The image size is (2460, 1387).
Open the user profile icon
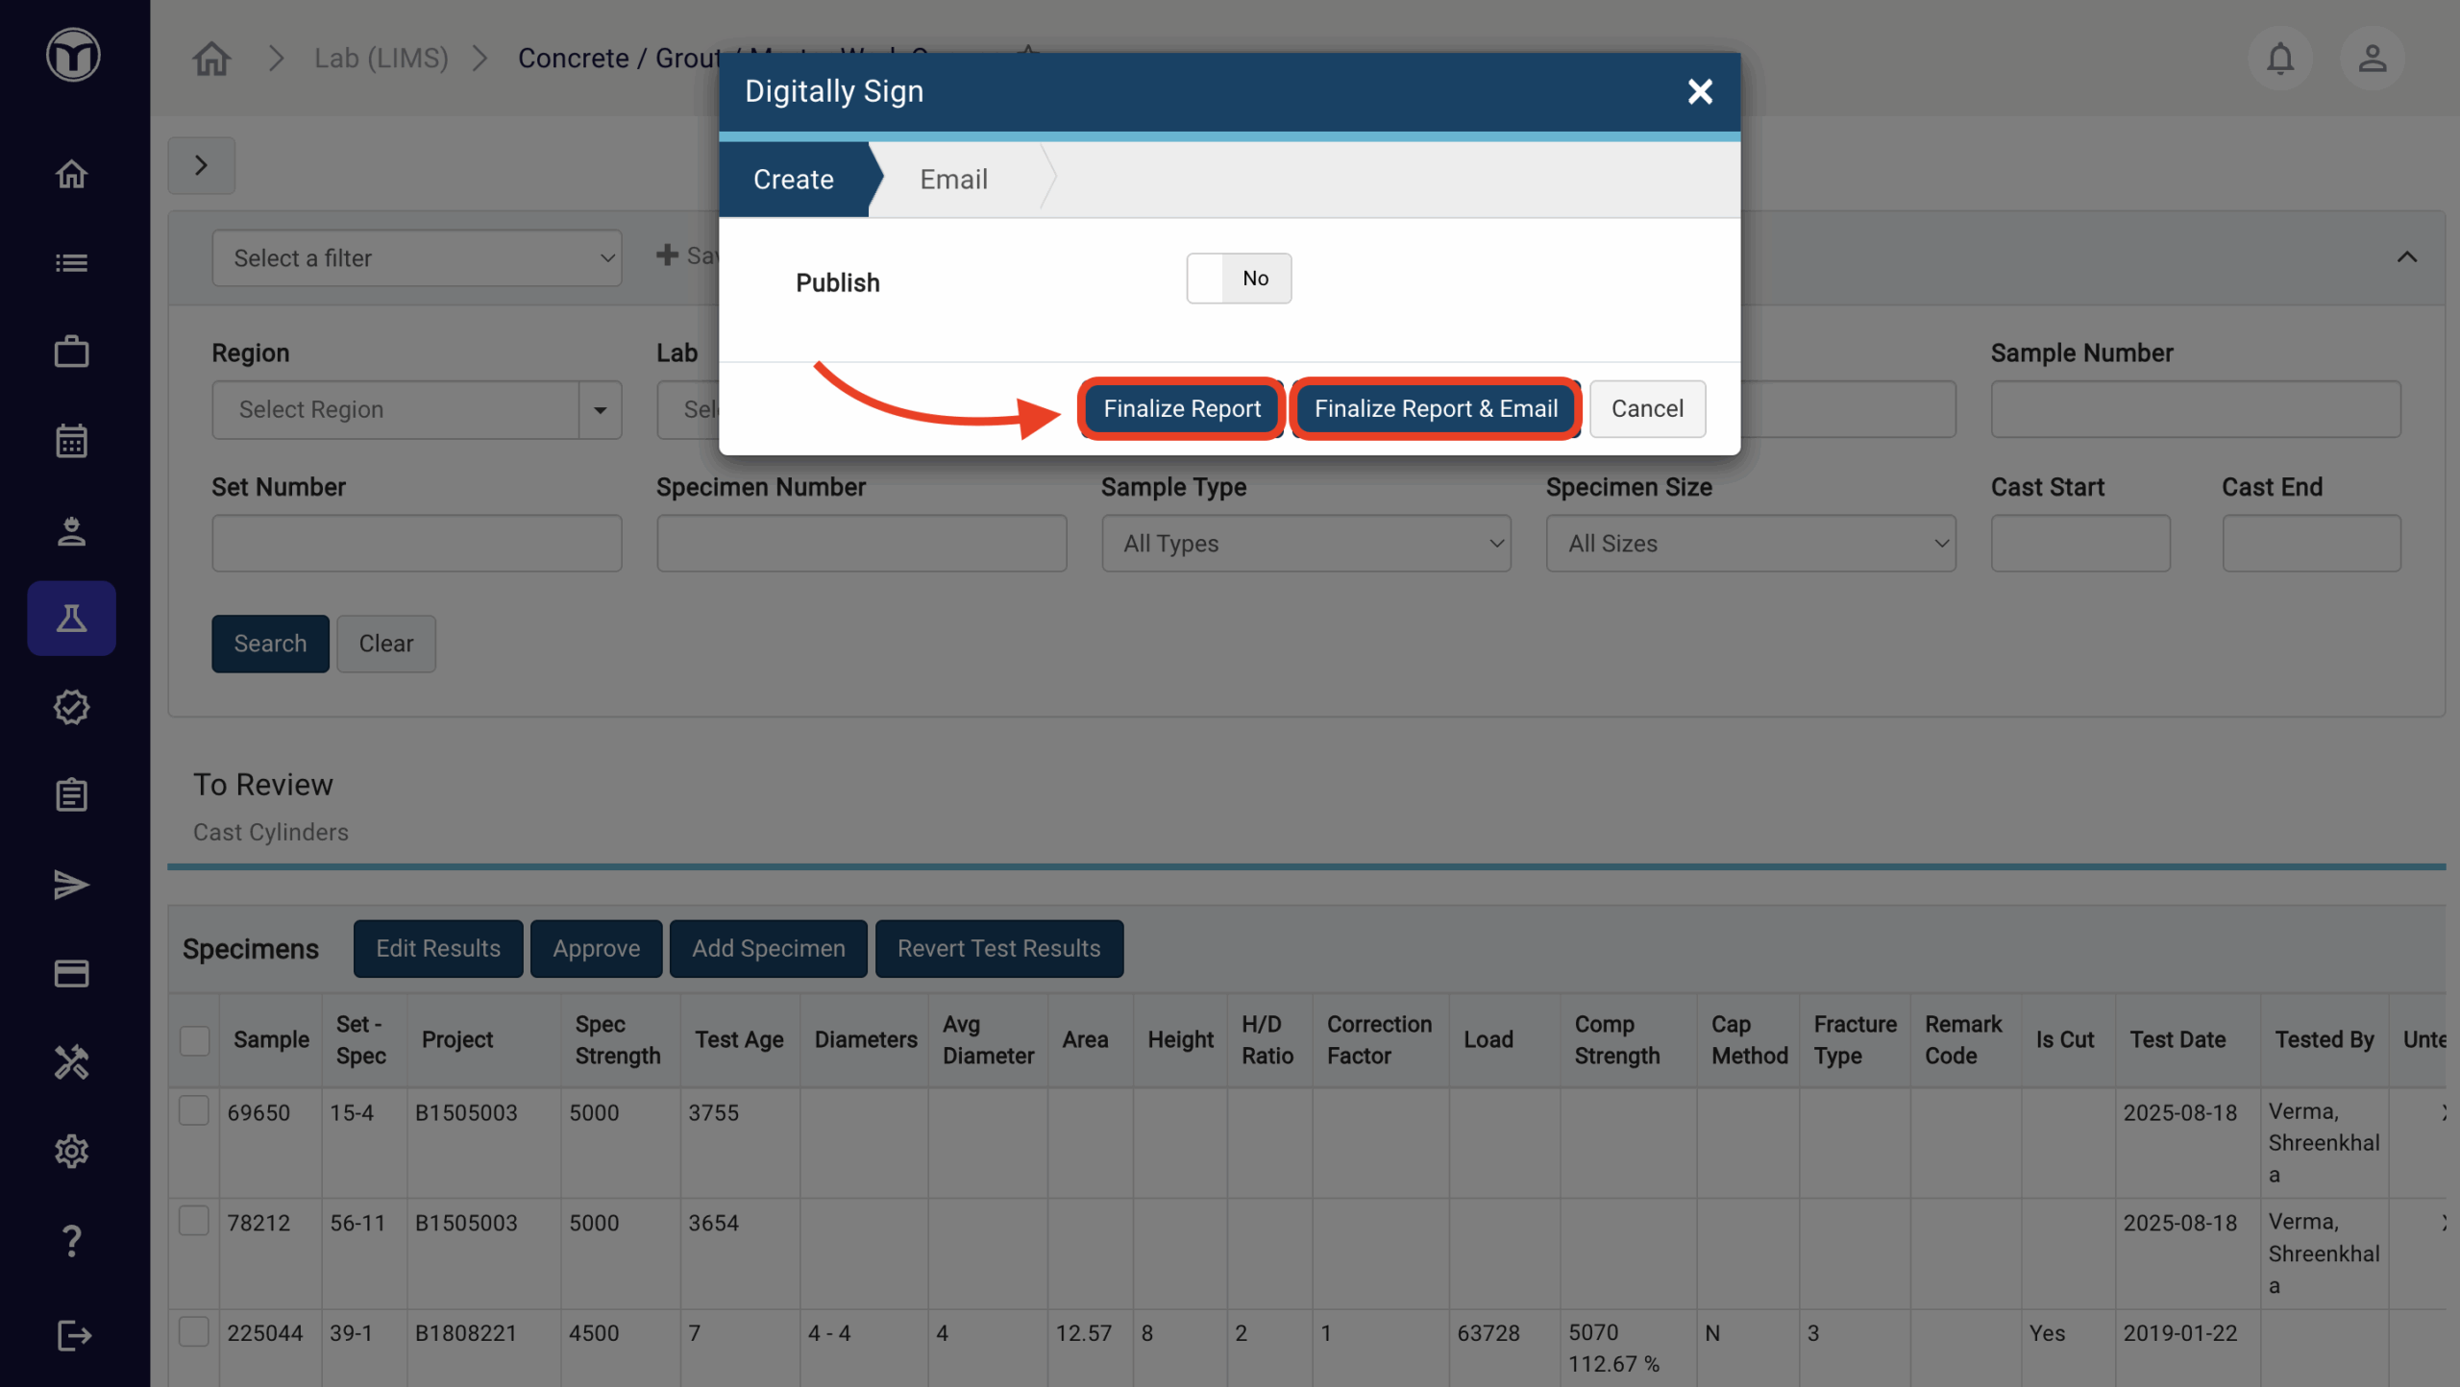[2372, 59]
